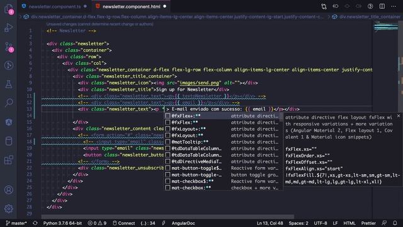Click the lightning bolt status bar icon

(x=164, y=223)
